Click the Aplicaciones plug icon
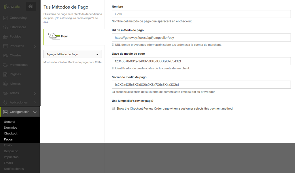The width and height of the screenshot is (295, 173). tap(5, 102)
